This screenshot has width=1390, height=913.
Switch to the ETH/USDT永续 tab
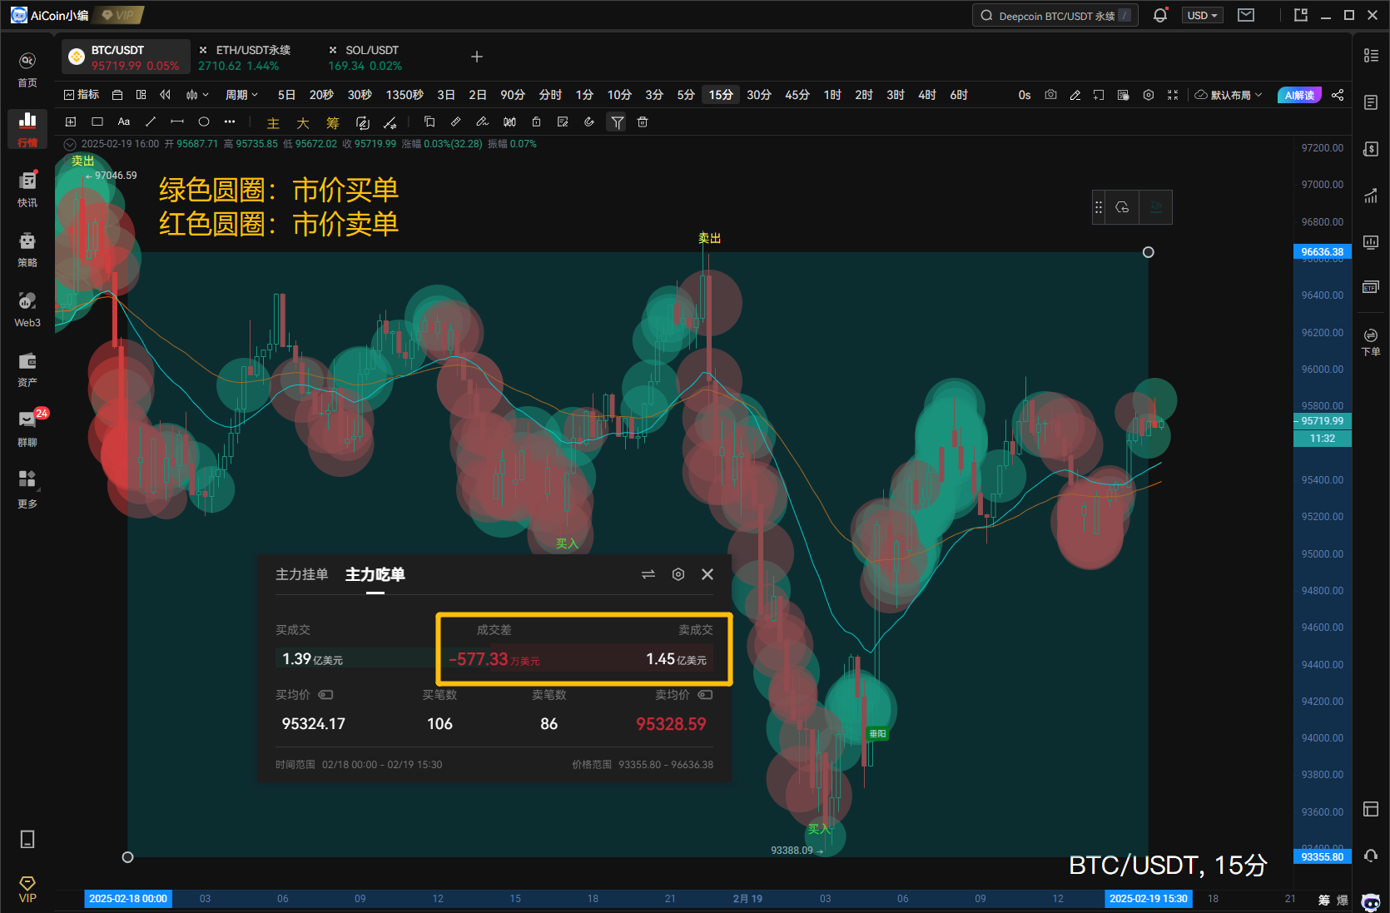click(x=245, y=57)
